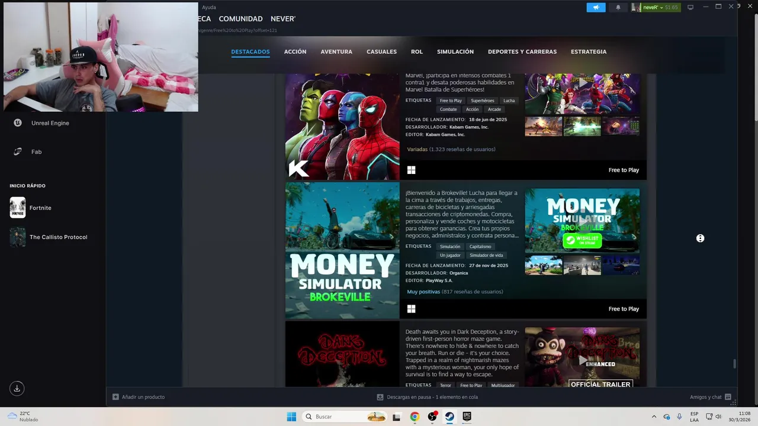Screen dimensions: 758x426
Task: Open the Windows Start menu
Action: (x=291, y=417)
